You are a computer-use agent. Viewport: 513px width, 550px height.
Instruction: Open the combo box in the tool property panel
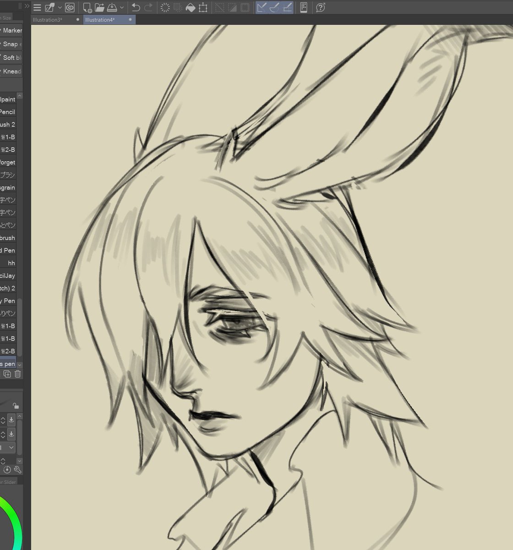pos(8,447)
